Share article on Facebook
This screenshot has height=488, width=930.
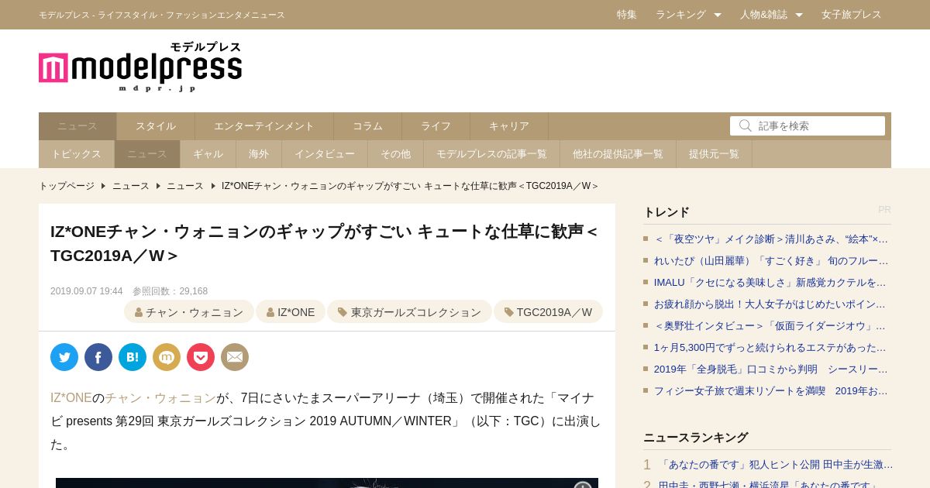(98, 357)
